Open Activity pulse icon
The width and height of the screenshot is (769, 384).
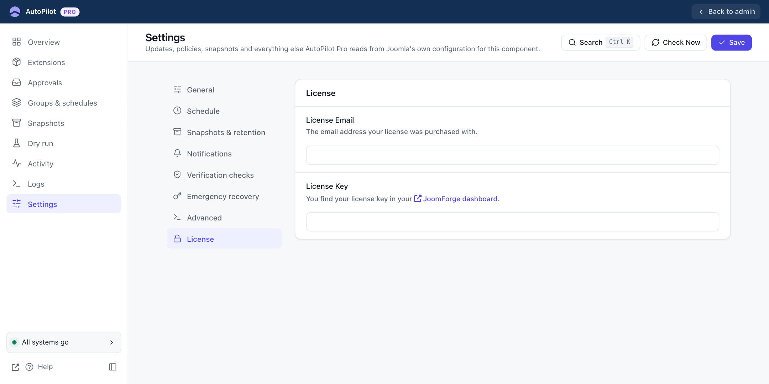click(16, 164)
